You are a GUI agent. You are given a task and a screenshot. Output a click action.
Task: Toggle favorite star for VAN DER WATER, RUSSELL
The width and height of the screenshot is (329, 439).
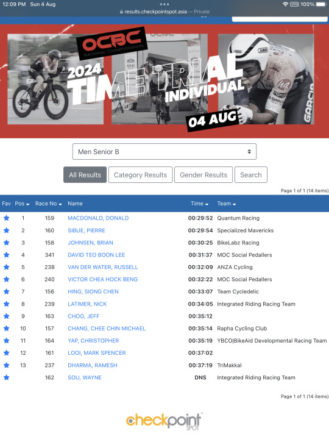click(x=7, y=267)
